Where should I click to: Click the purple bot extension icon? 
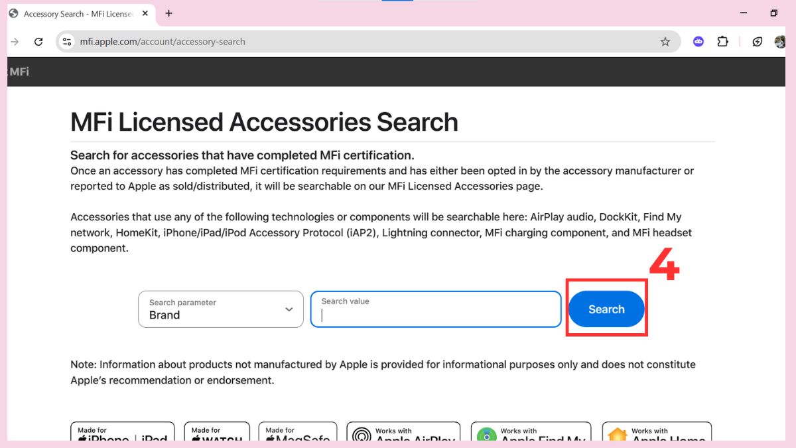tap(698, 41)
